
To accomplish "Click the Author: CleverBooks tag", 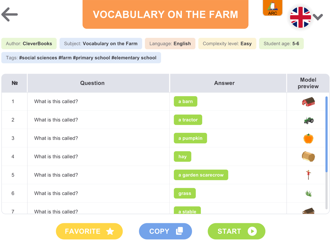I will [29, 44].
